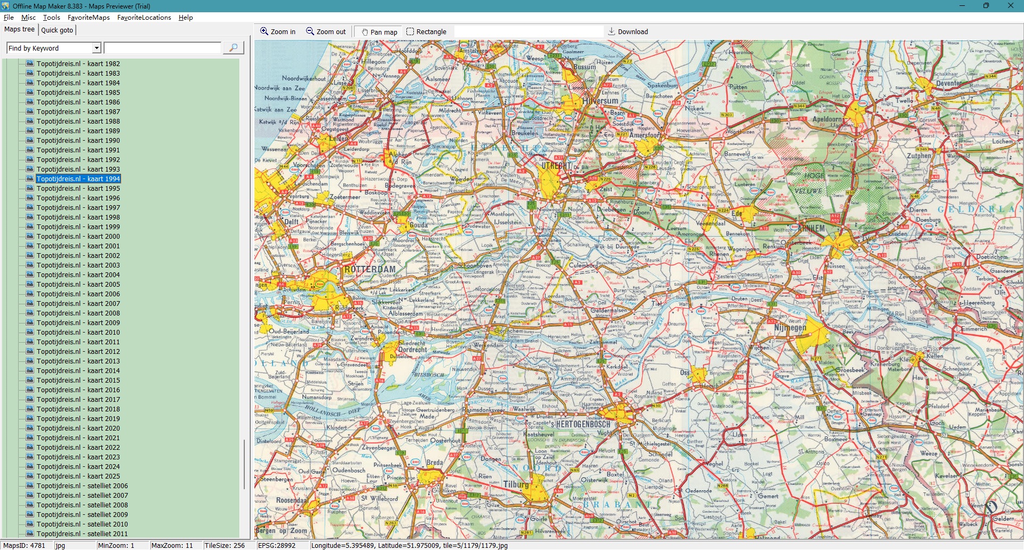
Task: Open the Tools menu
Action: coord(51,17)
